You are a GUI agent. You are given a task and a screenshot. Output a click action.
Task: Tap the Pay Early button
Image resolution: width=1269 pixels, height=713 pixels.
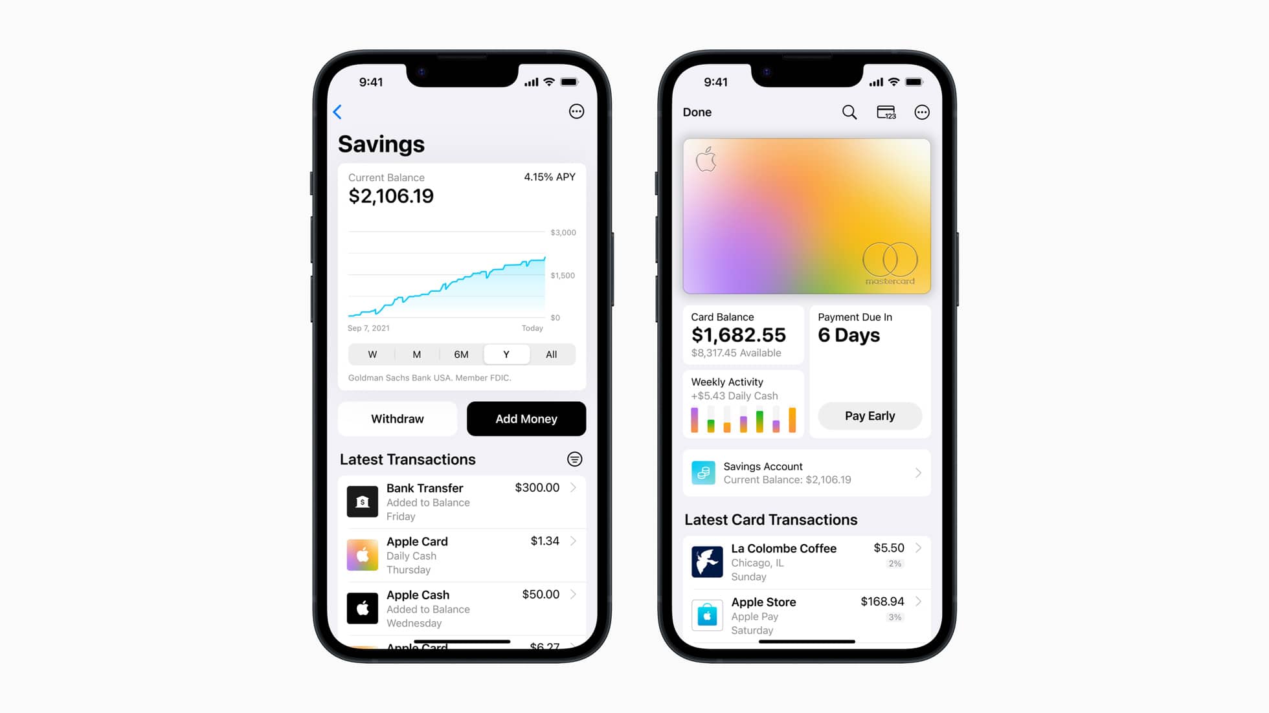pyautogui.click(x=869, y=415)
